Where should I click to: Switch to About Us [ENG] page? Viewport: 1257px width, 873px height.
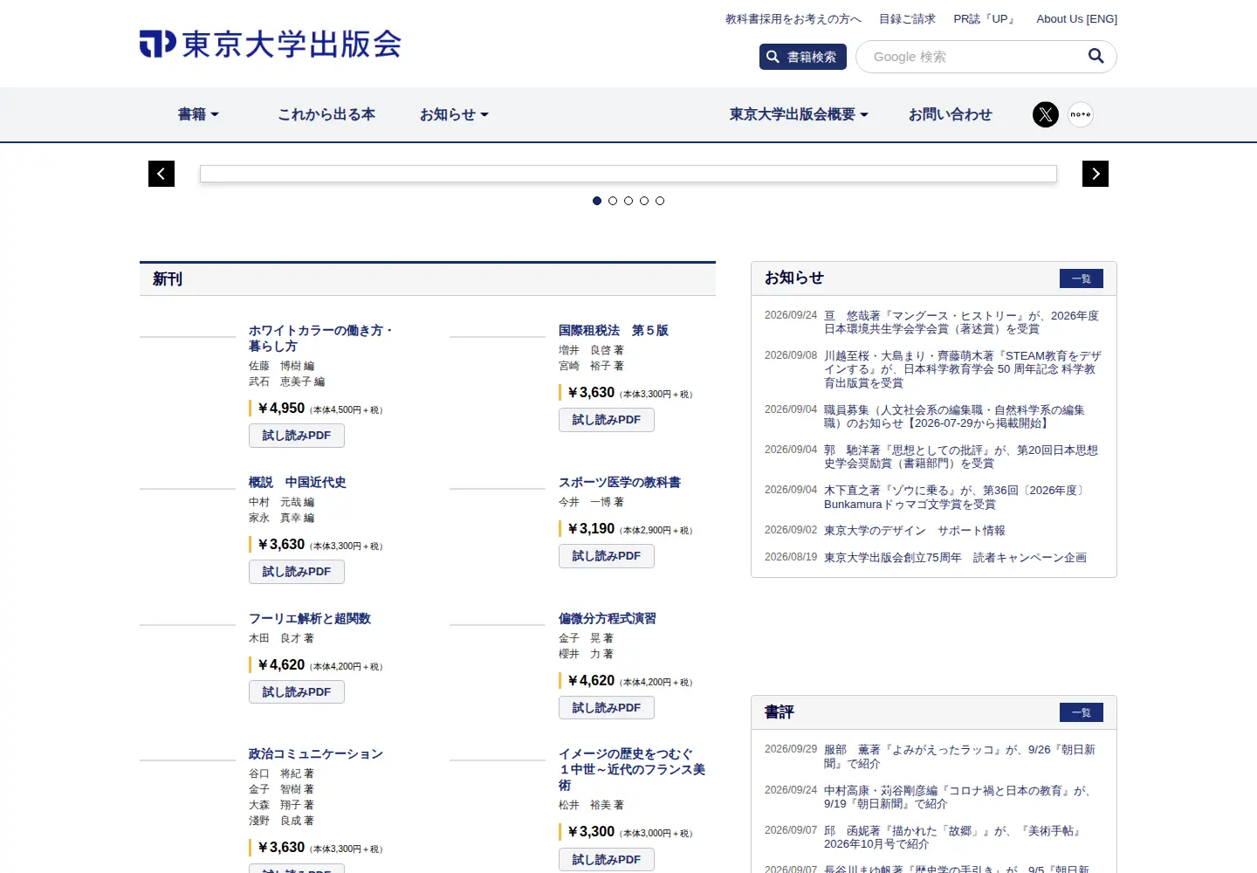point(1076,19)
